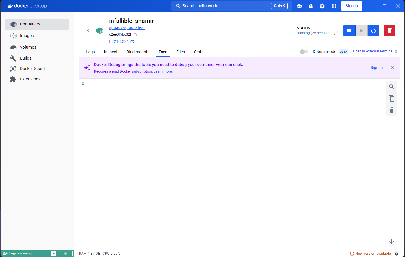Image resolution: width=405 pixels, height=257 pixels.
Task: Jump to bottom with down arrow
Action: point(392,242)
